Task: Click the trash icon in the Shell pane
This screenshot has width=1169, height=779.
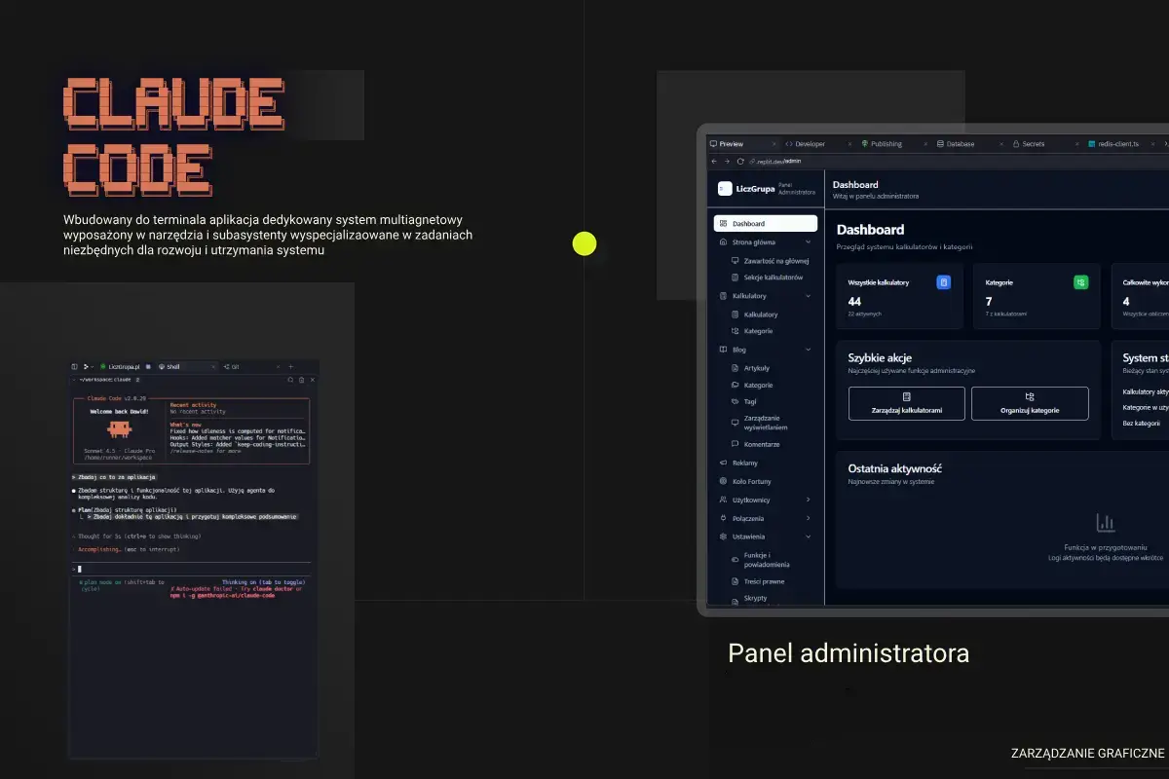Action: [x=301, y=379]
